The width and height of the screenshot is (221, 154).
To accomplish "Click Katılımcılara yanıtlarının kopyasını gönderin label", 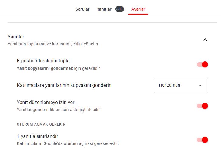I will [64, 85].
